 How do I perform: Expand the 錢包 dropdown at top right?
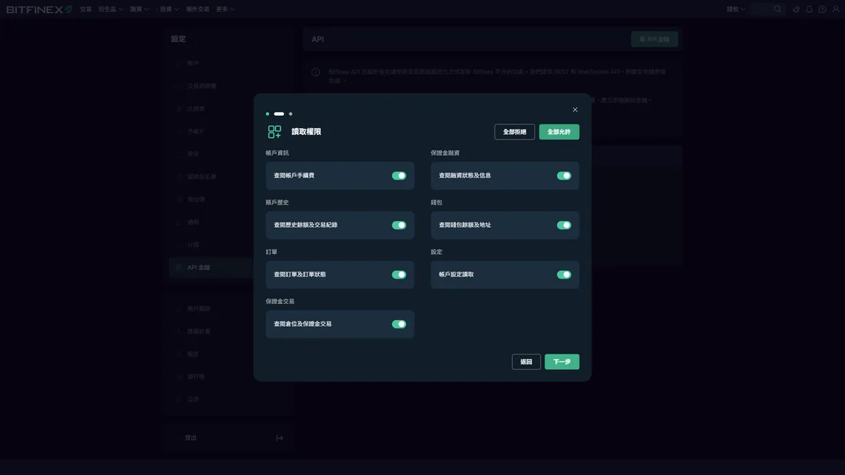[736, 9]
